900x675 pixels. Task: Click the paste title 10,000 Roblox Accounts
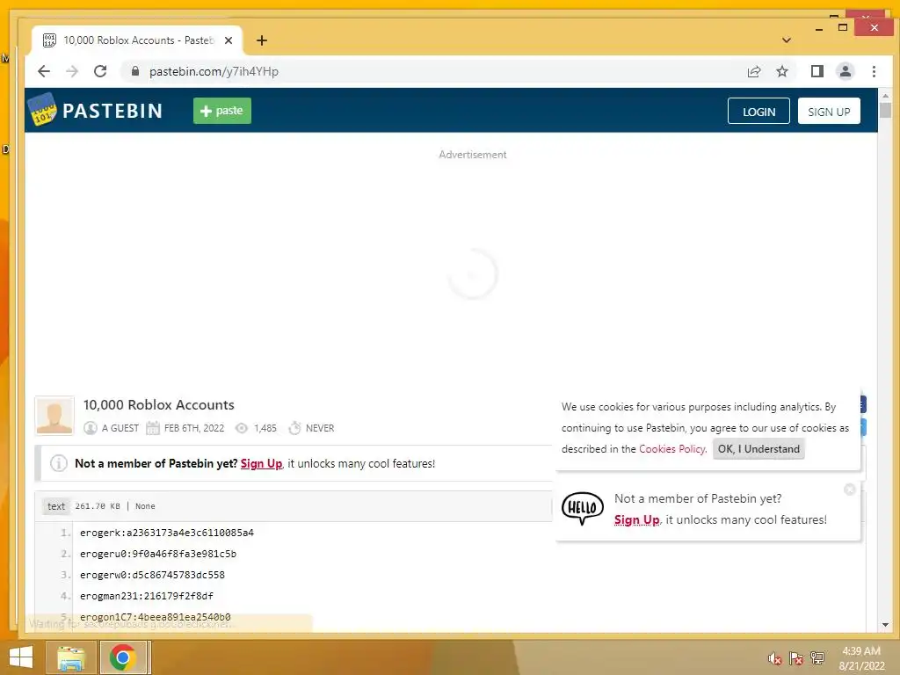pos(159,404)
